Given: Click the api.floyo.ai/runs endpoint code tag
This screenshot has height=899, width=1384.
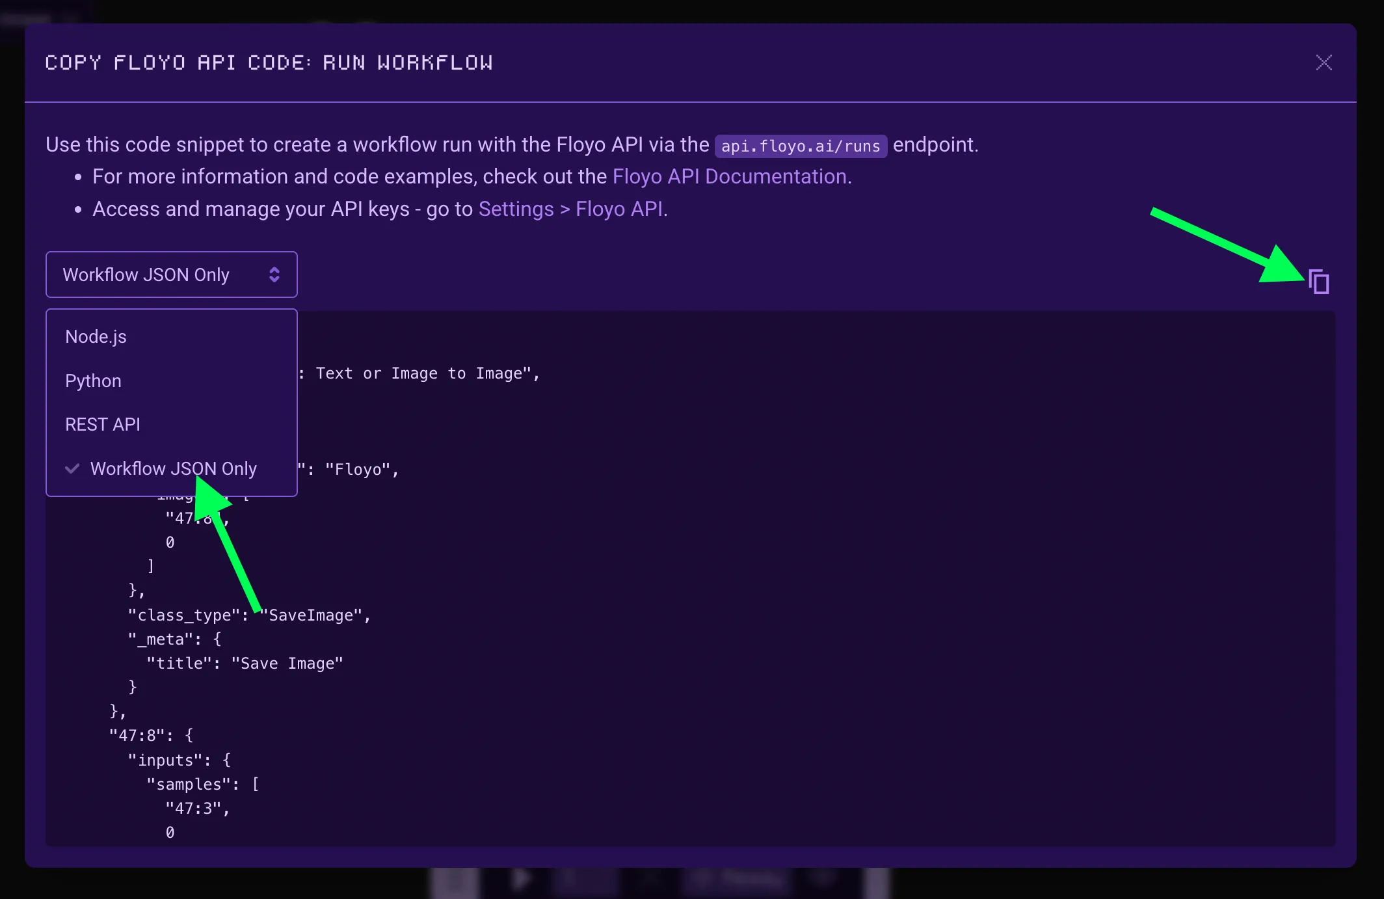Looking at the screenshot, I should (x=801, y=146).
